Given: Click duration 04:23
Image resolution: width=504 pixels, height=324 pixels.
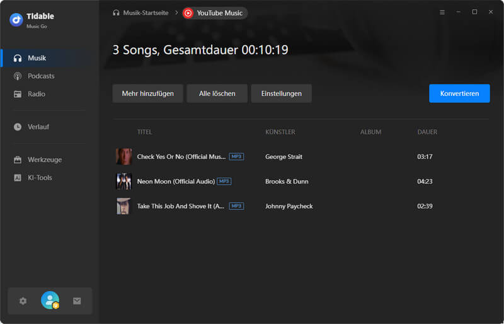Looking at the screenshot, I should coord(425,182).
